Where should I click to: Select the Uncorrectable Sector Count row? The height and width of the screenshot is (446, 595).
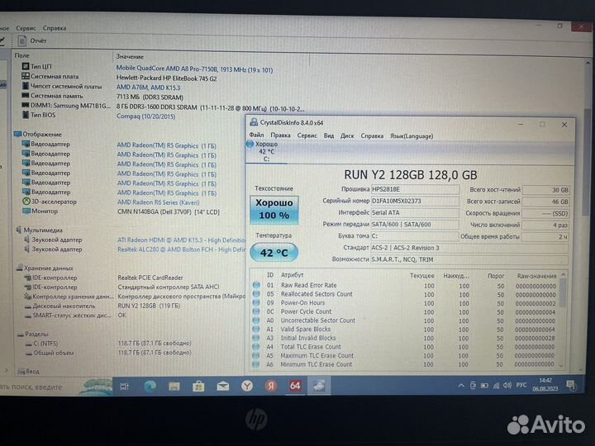pos(405,320)
